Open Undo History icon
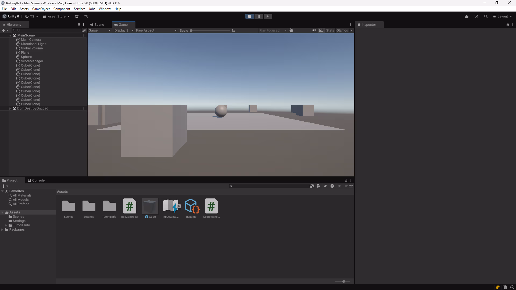This screenshot has width=516, height=290. click(476, 16)
